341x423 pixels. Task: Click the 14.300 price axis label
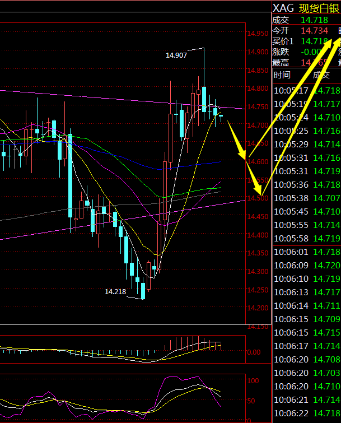(x=258, y=271)
